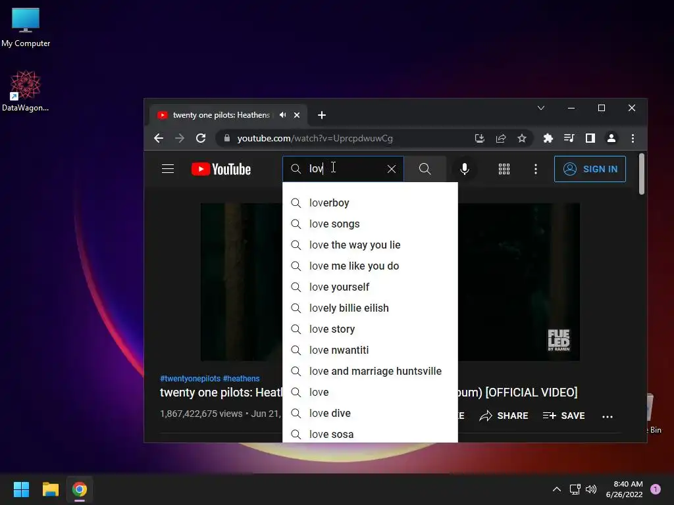
Task: Open YouTube hamburger guide menu
Action: (168, 169)
